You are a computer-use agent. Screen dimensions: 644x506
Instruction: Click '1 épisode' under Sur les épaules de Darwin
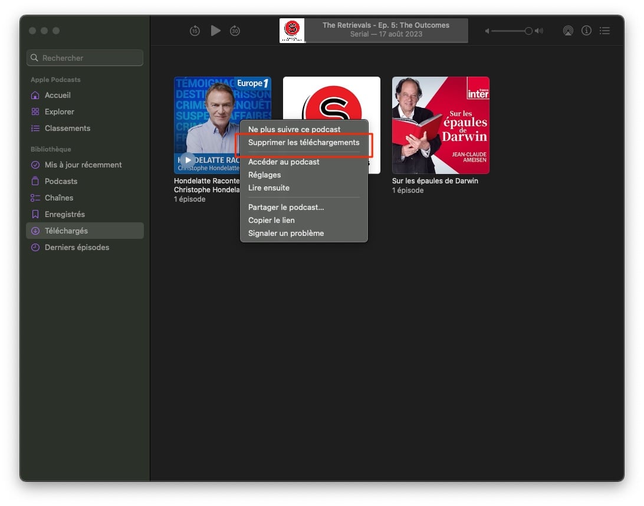click(x=408, y=190)
